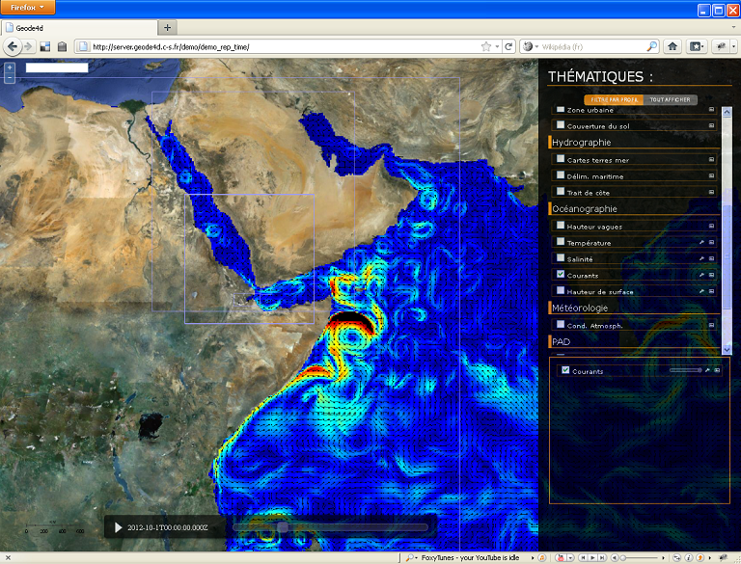Screen dimensions: 741x564
Task: Switch to the Tout Afficher tab
Action: [668, 99]
